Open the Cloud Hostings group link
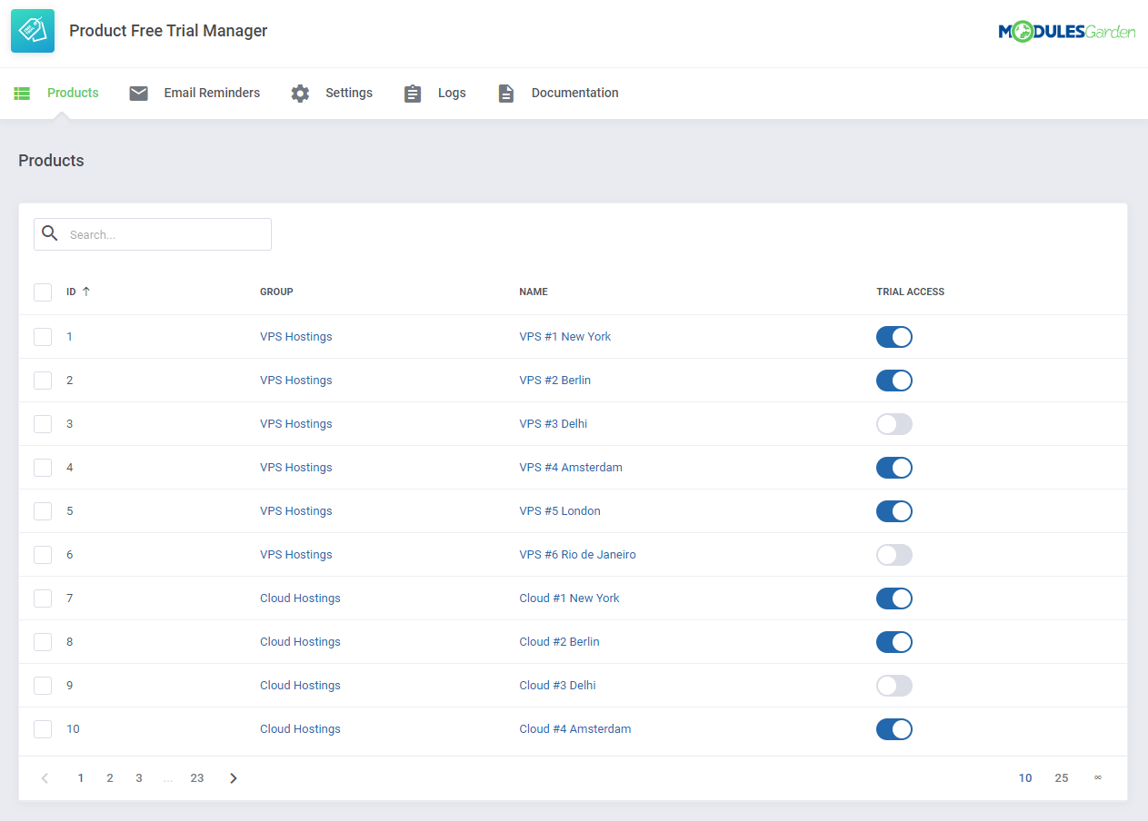Viewport: 1148px width, 821px height. [300, 598]
